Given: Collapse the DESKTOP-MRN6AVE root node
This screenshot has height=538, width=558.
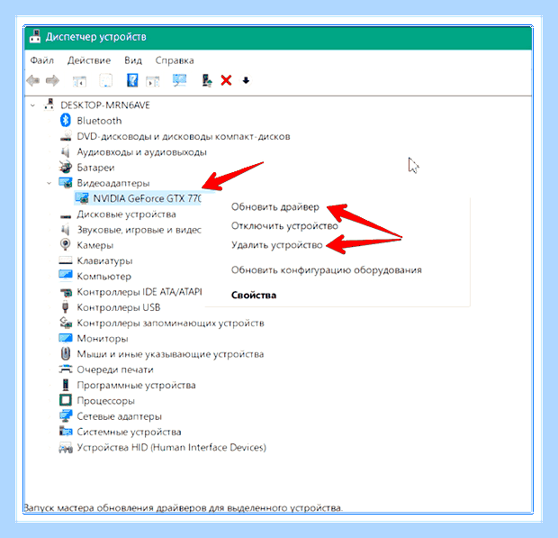Looking at the screenshot, I should (32, 105).
